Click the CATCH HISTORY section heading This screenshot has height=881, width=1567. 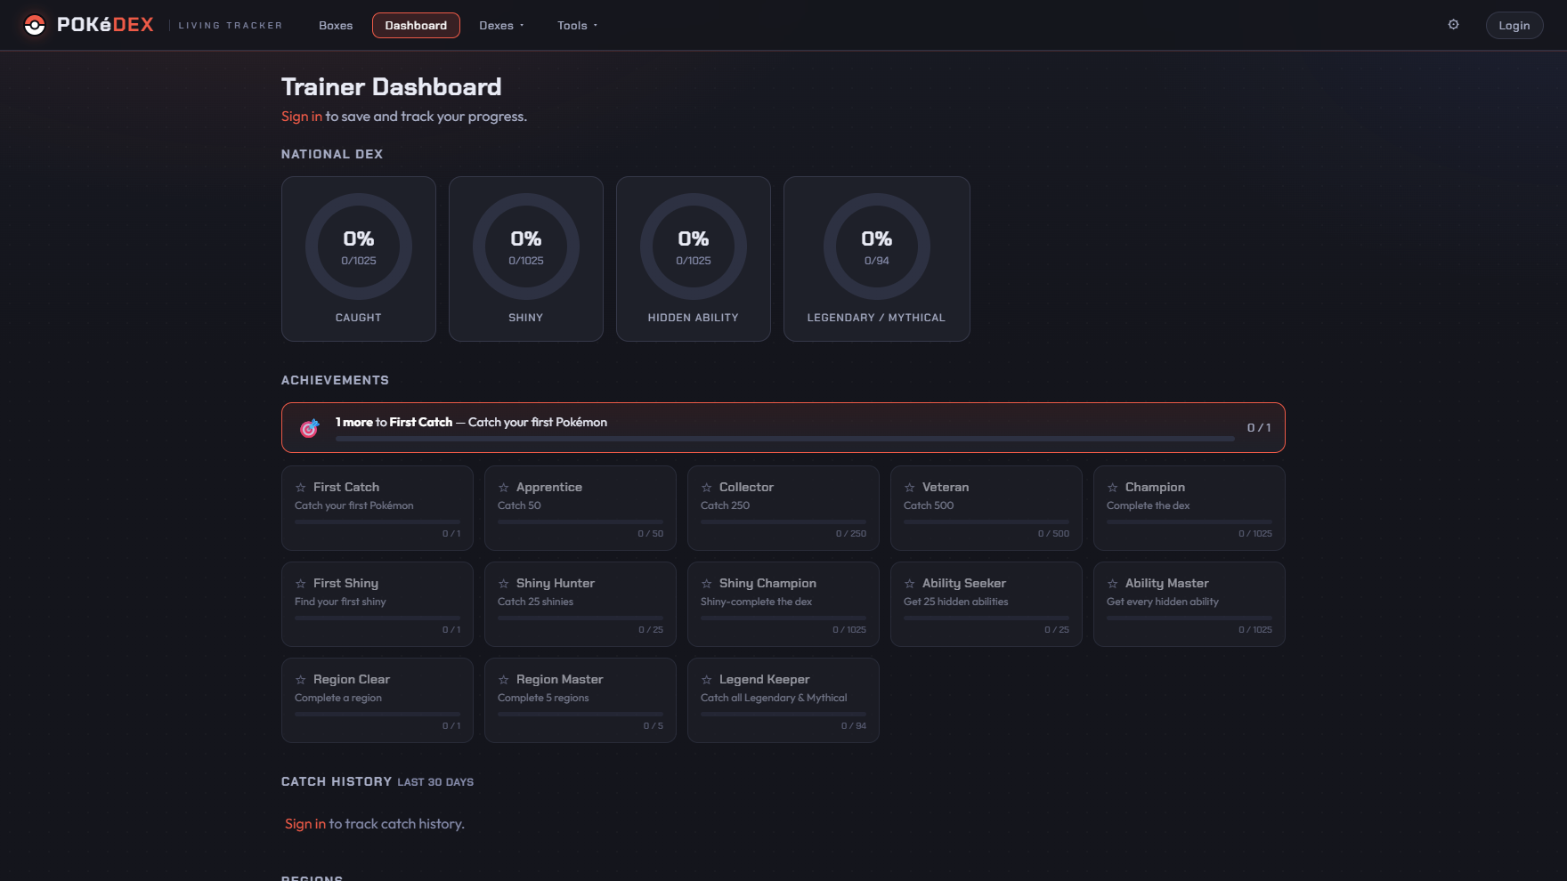click(337, 781)
